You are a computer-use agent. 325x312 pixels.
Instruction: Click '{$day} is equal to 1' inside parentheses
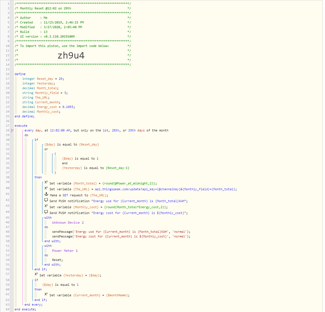point(80,159)
